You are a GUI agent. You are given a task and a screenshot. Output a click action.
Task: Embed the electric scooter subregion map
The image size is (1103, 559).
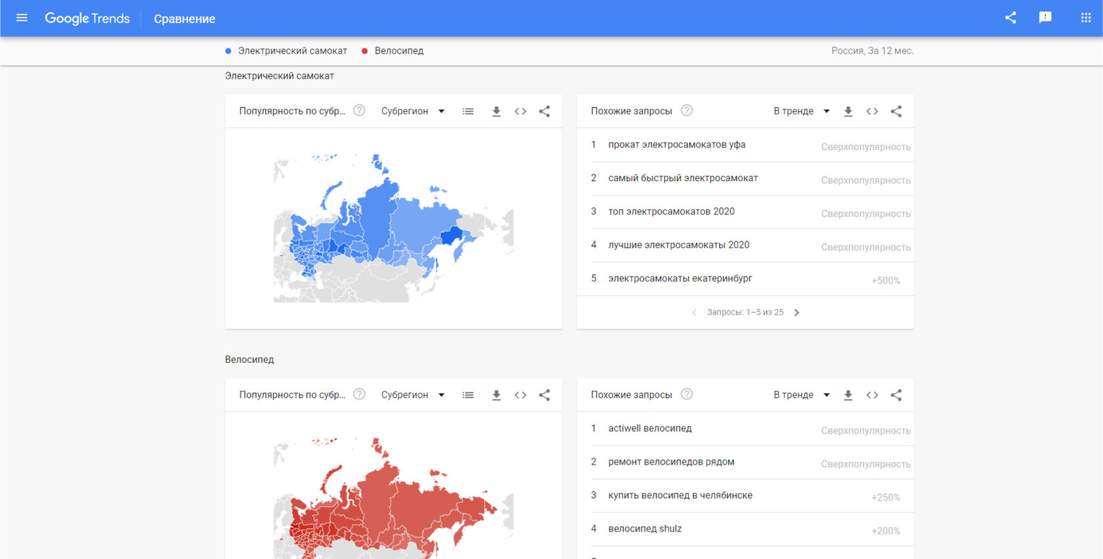(521, 112)
